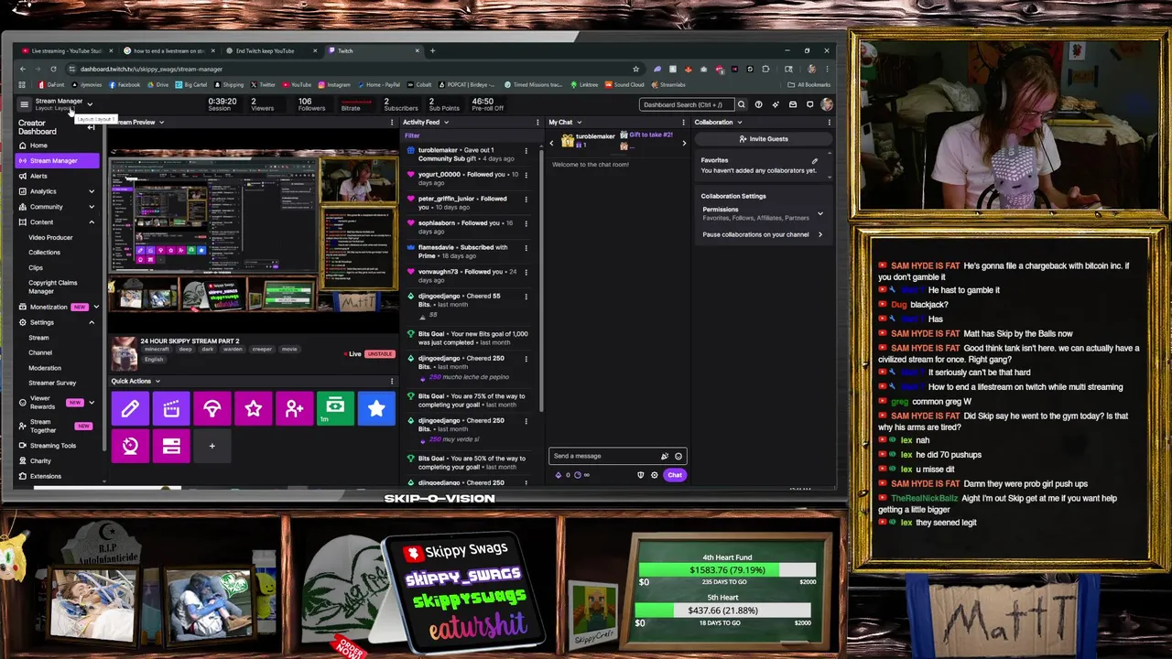
Task: Click the dashboard search magnifier icon
Action: click(742, 104)
